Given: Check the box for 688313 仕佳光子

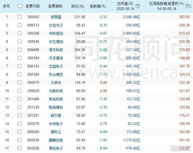Looking at the screenshot, I should coord(19,25).
